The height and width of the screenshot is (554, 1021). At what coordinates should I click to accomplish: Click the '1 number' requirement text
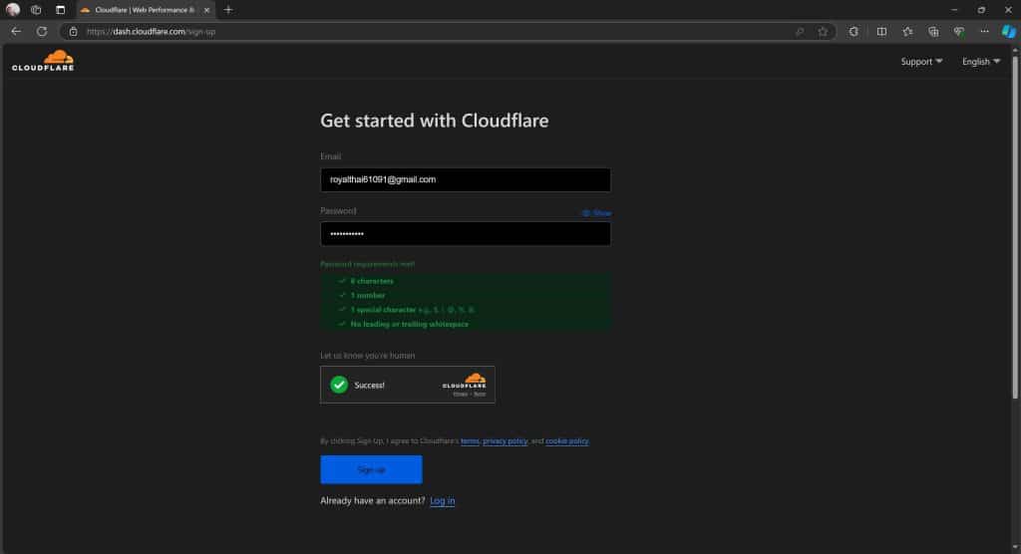[x=367, y=296]
